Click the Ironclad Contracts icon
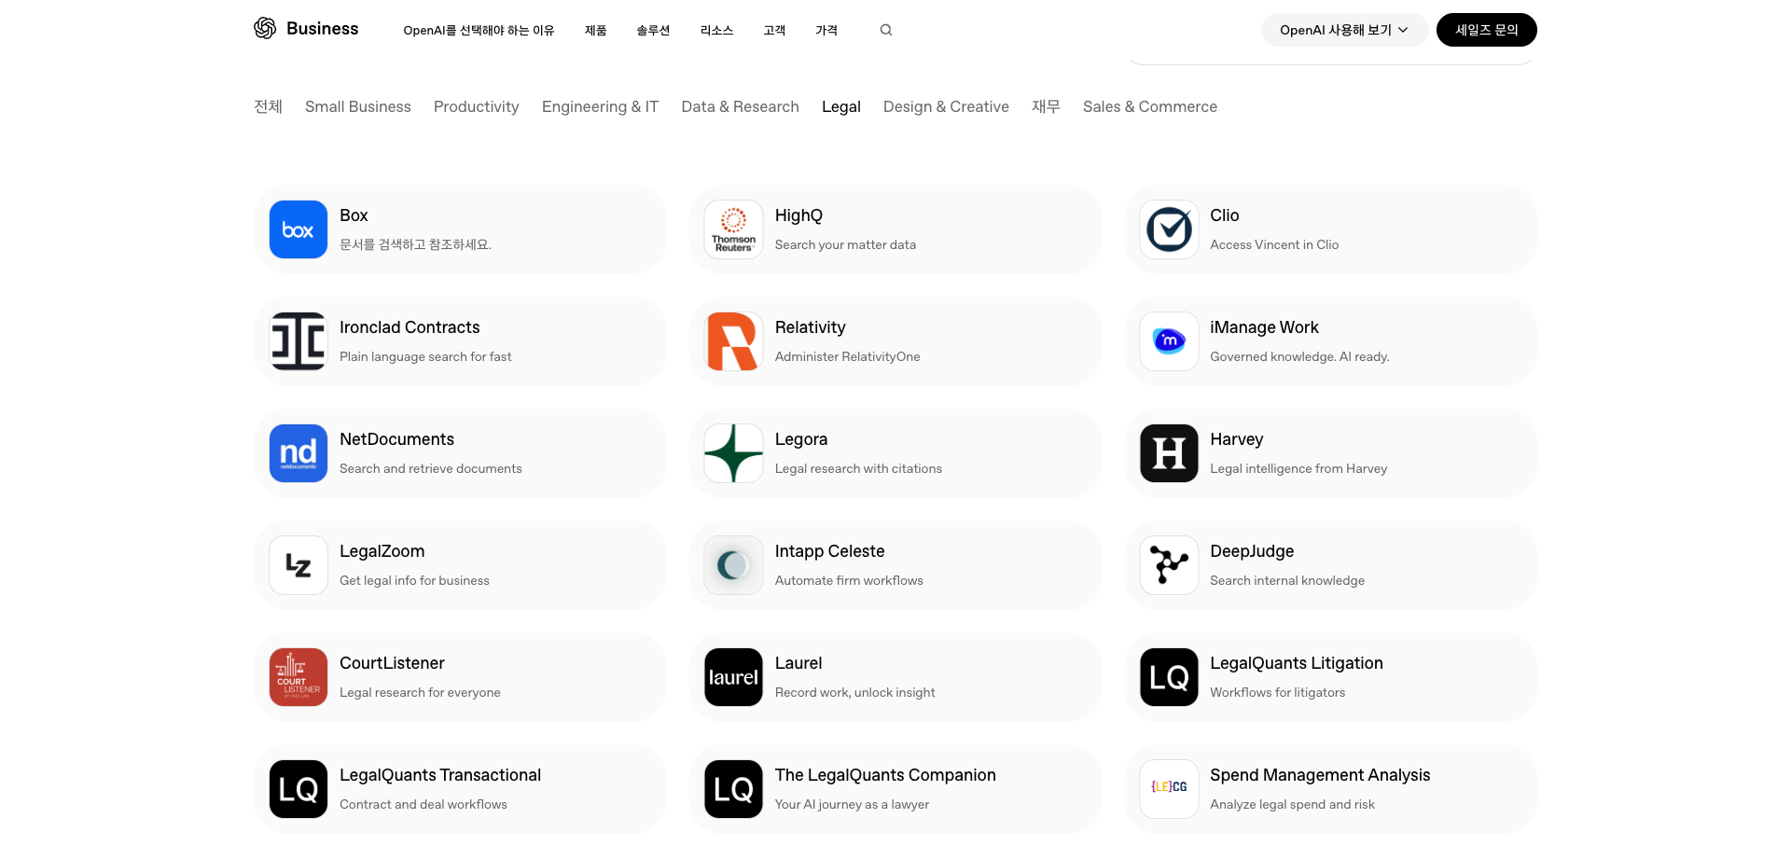The image size is (1791, 846). pyautogui.click(x=298, y=341)
